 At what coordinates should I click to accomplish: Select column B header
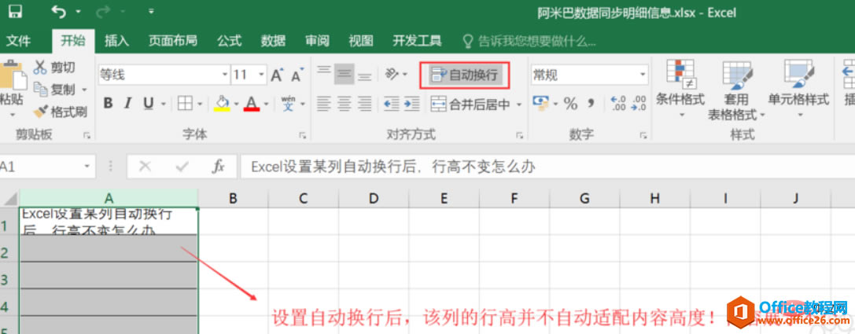233,198
